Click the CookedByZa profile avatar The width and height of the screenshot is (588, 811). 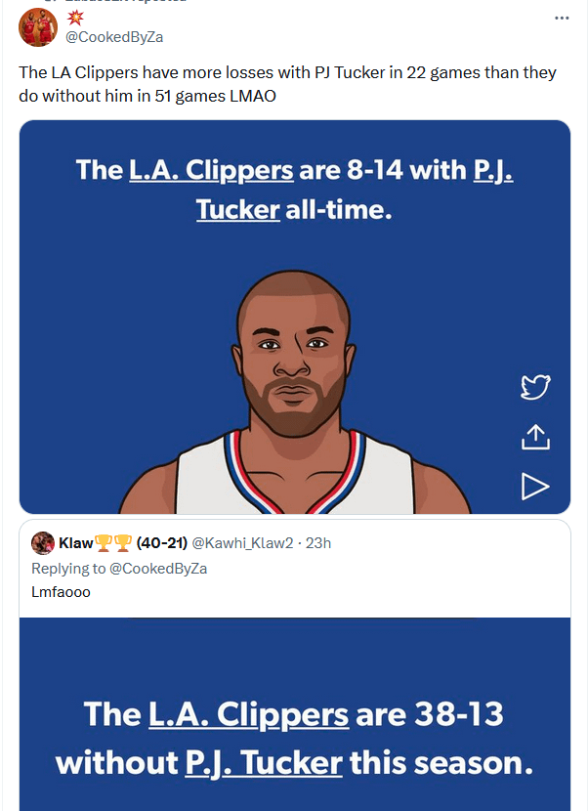coord(37,27)
